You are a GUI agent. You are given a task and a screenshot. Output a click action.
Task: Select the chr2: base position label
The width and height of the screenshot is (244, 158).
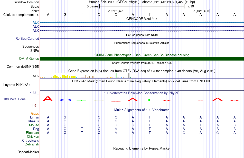(35, 11)
